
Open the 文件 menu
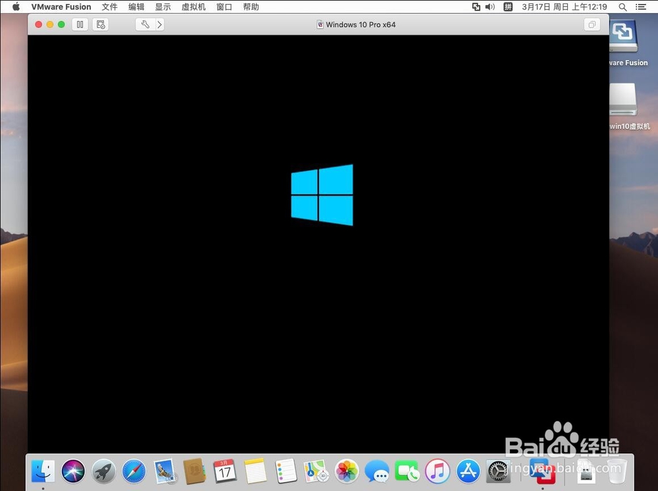109,7
